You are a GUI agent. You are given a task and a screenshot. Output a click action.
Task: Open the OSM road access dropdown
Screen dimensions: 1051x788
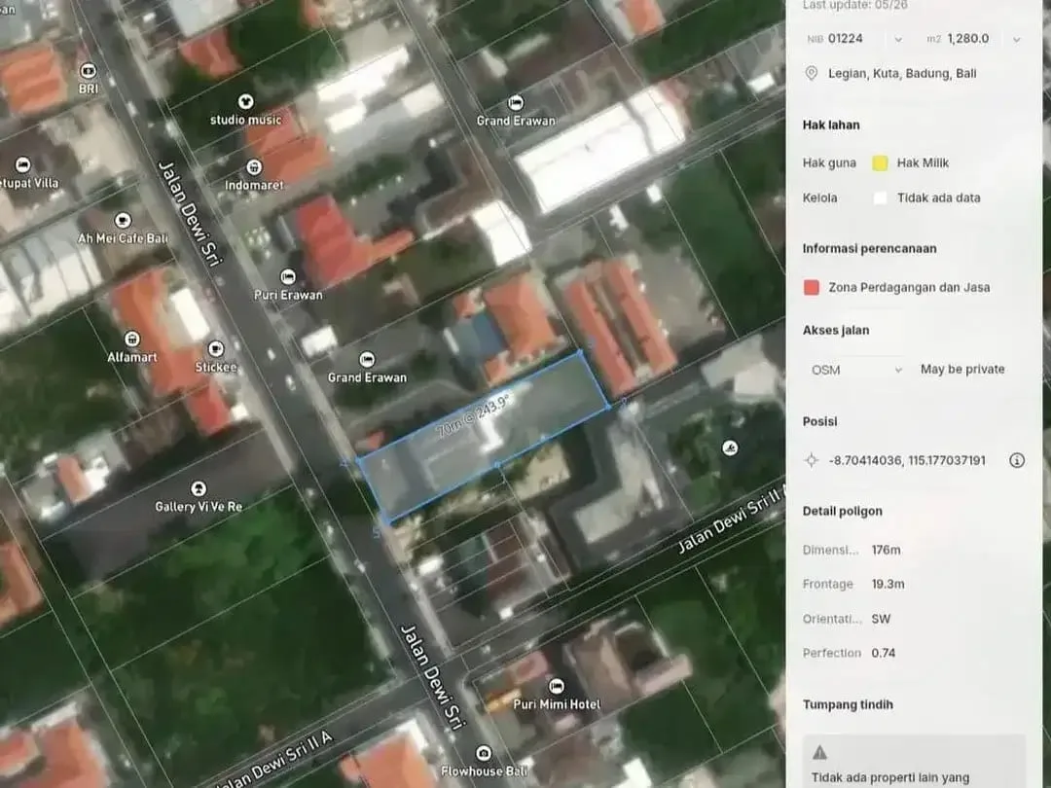[x=856, y=370]
